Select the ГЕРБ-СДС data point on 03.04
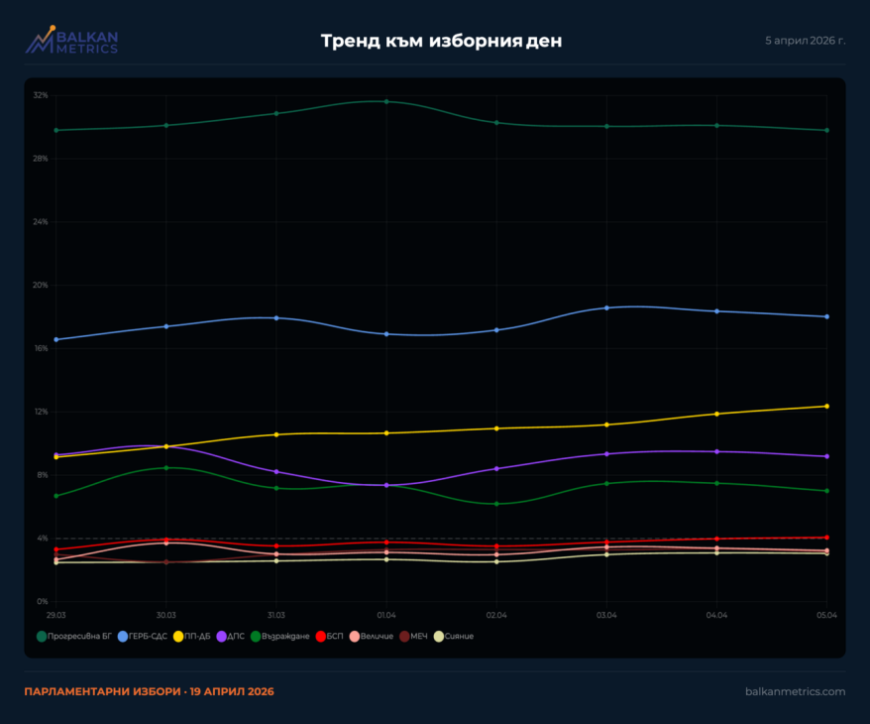 [606, 307]
